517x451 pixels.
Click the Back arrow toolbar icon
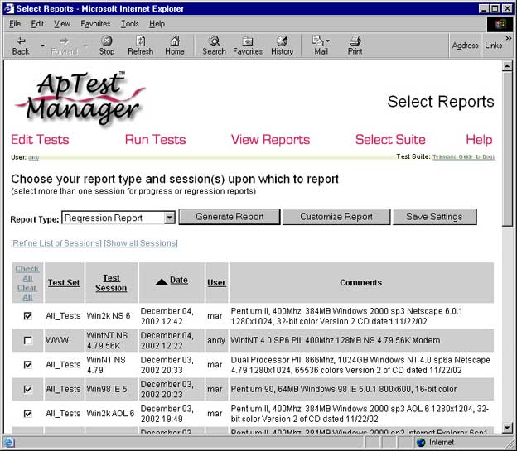coord(21,41)
